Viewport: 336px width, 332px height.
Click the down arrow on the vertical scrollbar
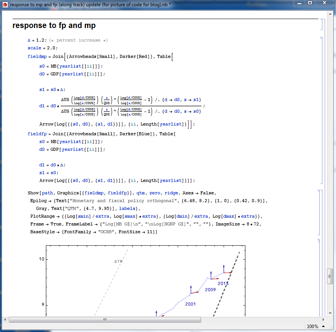click(x=330, y=314)
